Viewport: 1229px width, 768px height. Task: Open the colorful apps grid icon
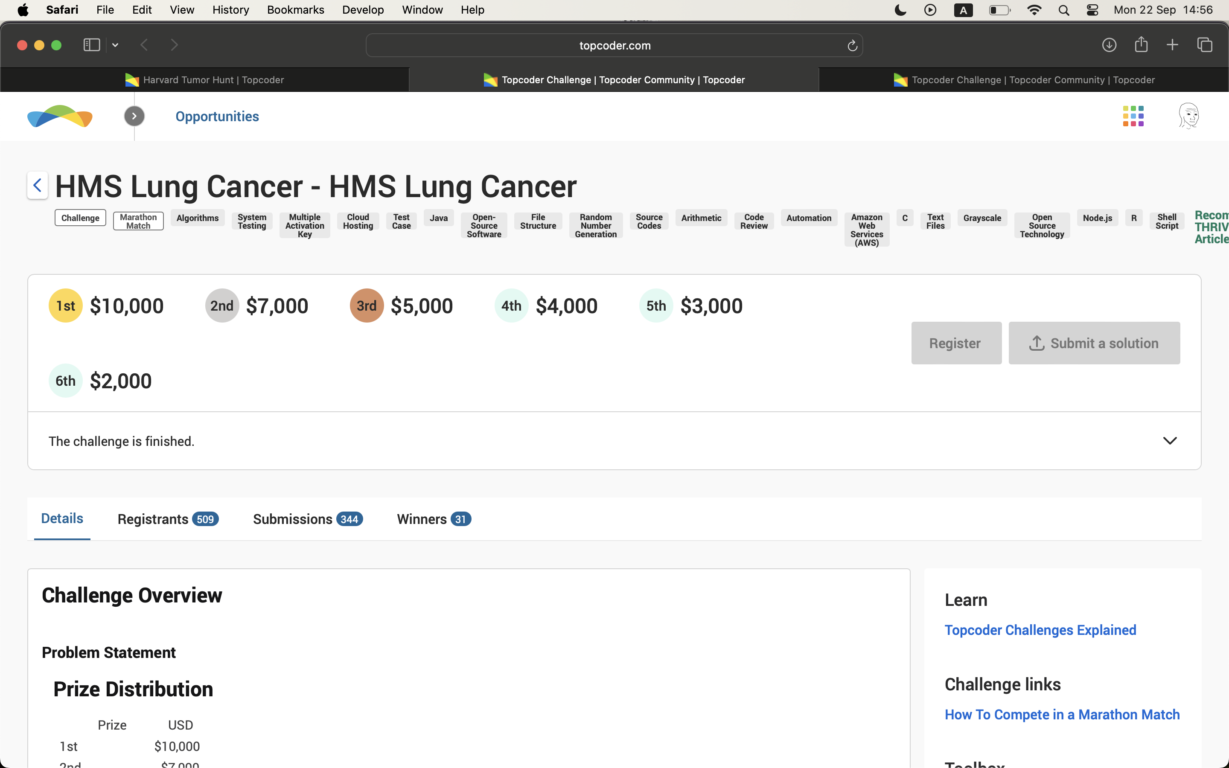[x=1133, y=116]
